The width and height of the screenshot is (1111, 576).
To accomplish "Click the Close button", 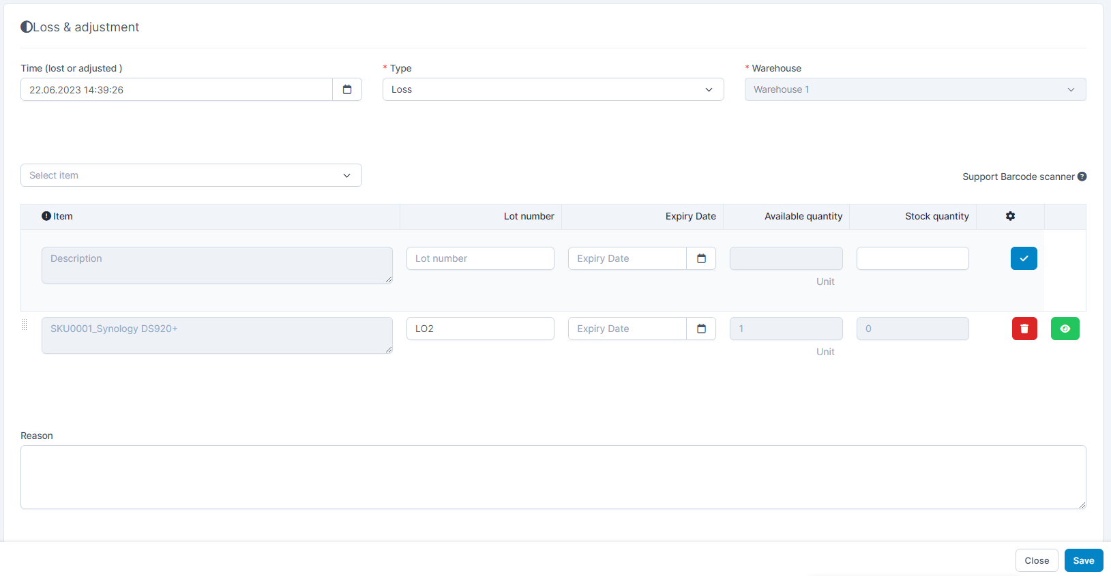I will pyautogui.click(x=1036, y=560).
